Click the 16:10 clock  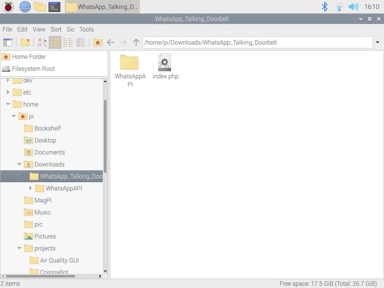[x=372, y=7]
